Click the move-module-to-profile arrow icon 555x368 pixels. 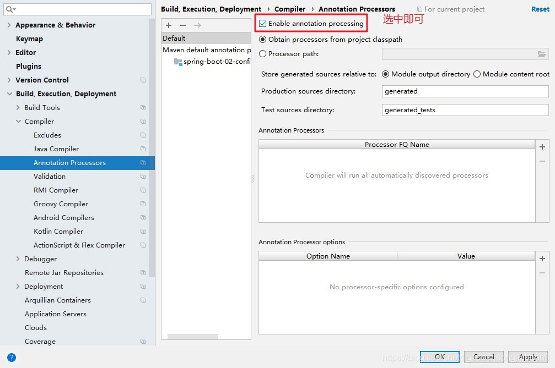197,25
